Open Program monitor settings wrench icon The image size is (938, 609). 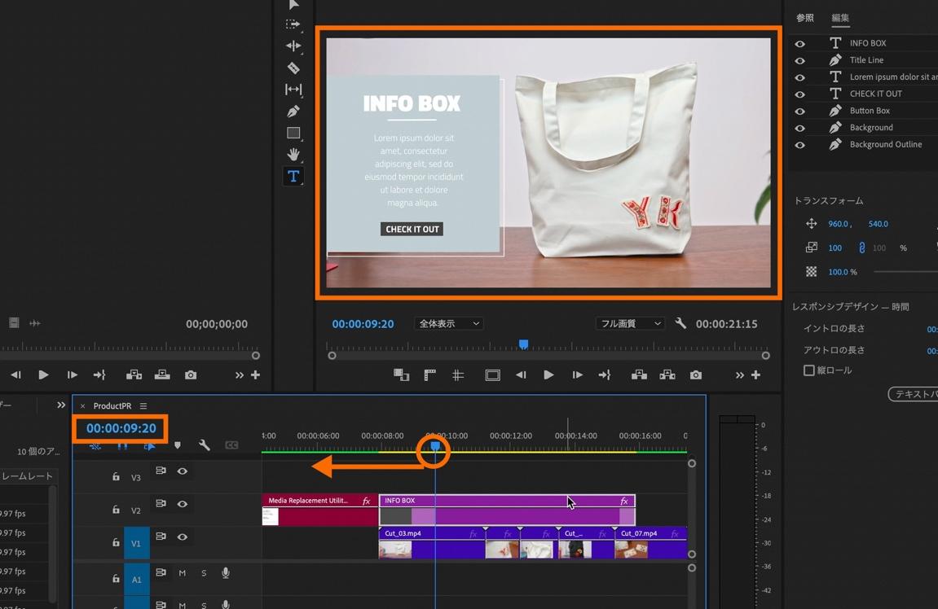tap(680, 323)
